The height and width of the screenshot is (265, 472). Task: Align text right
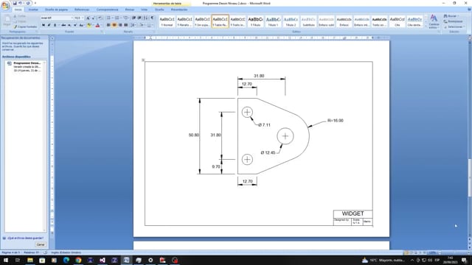[120, 25]
